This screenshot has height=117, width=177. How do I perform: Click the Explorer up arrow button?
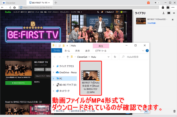coord(68,57)
